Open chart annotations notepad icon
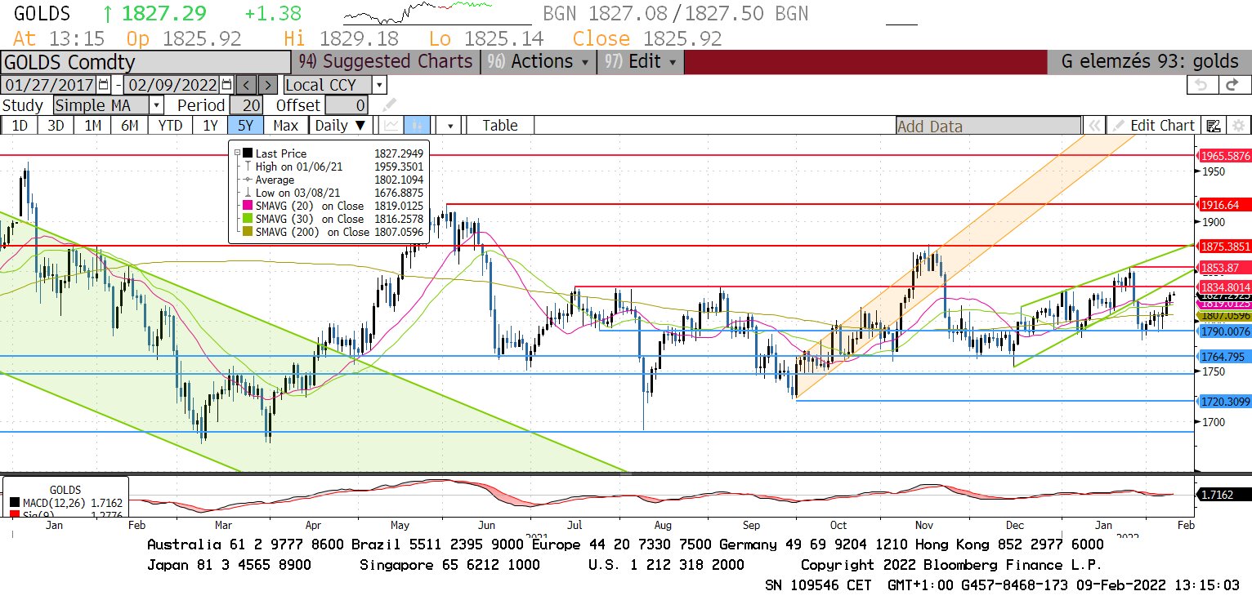The width and height of the screenshot is (1252, 609). (1214, 126)
